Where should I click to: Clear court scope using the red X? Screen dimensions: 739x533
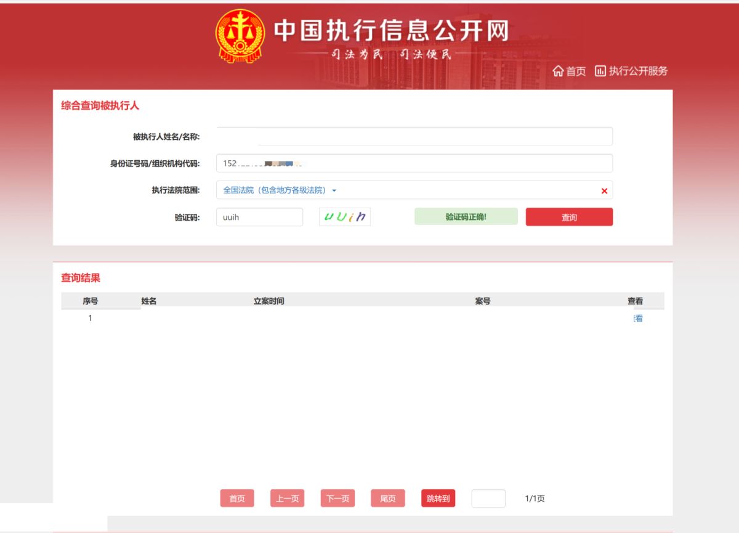pyautogui.click(x=604, y=191)
